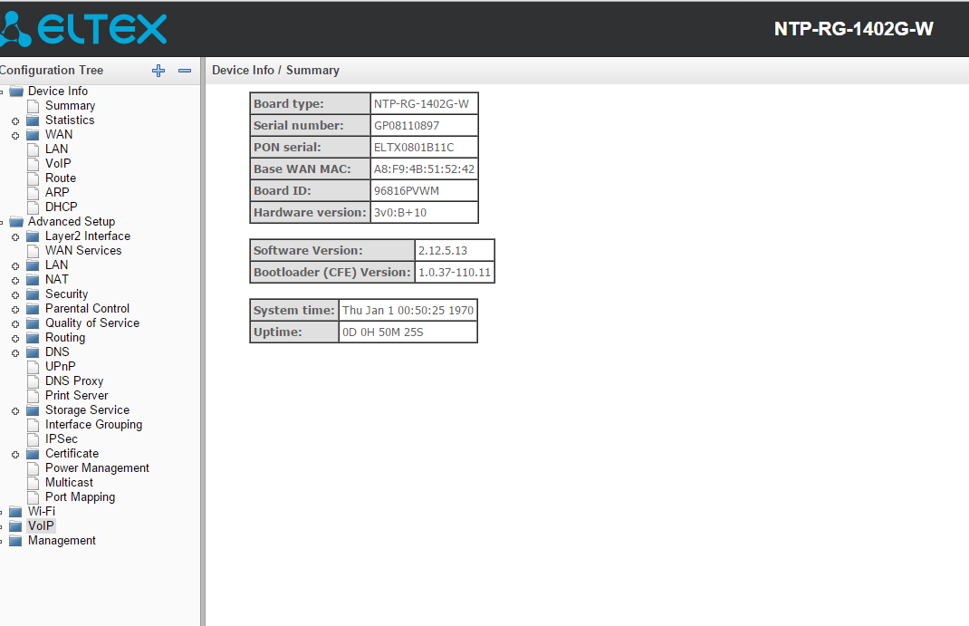The image size is (969, 626).
Task: Open the VoIP page under Device Info
Action: pos(58,164)
